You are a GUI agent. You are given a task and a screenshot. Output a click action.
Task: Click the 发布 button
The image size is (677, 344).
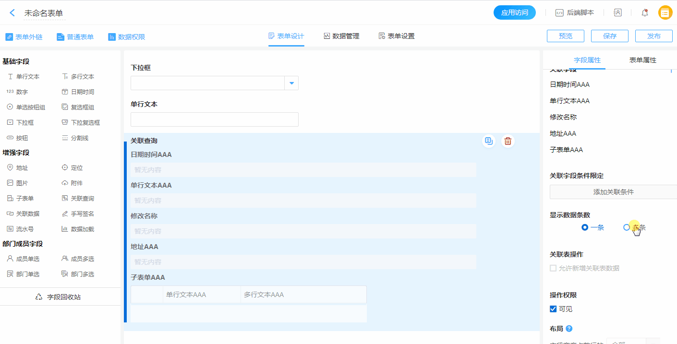[653, 36]
